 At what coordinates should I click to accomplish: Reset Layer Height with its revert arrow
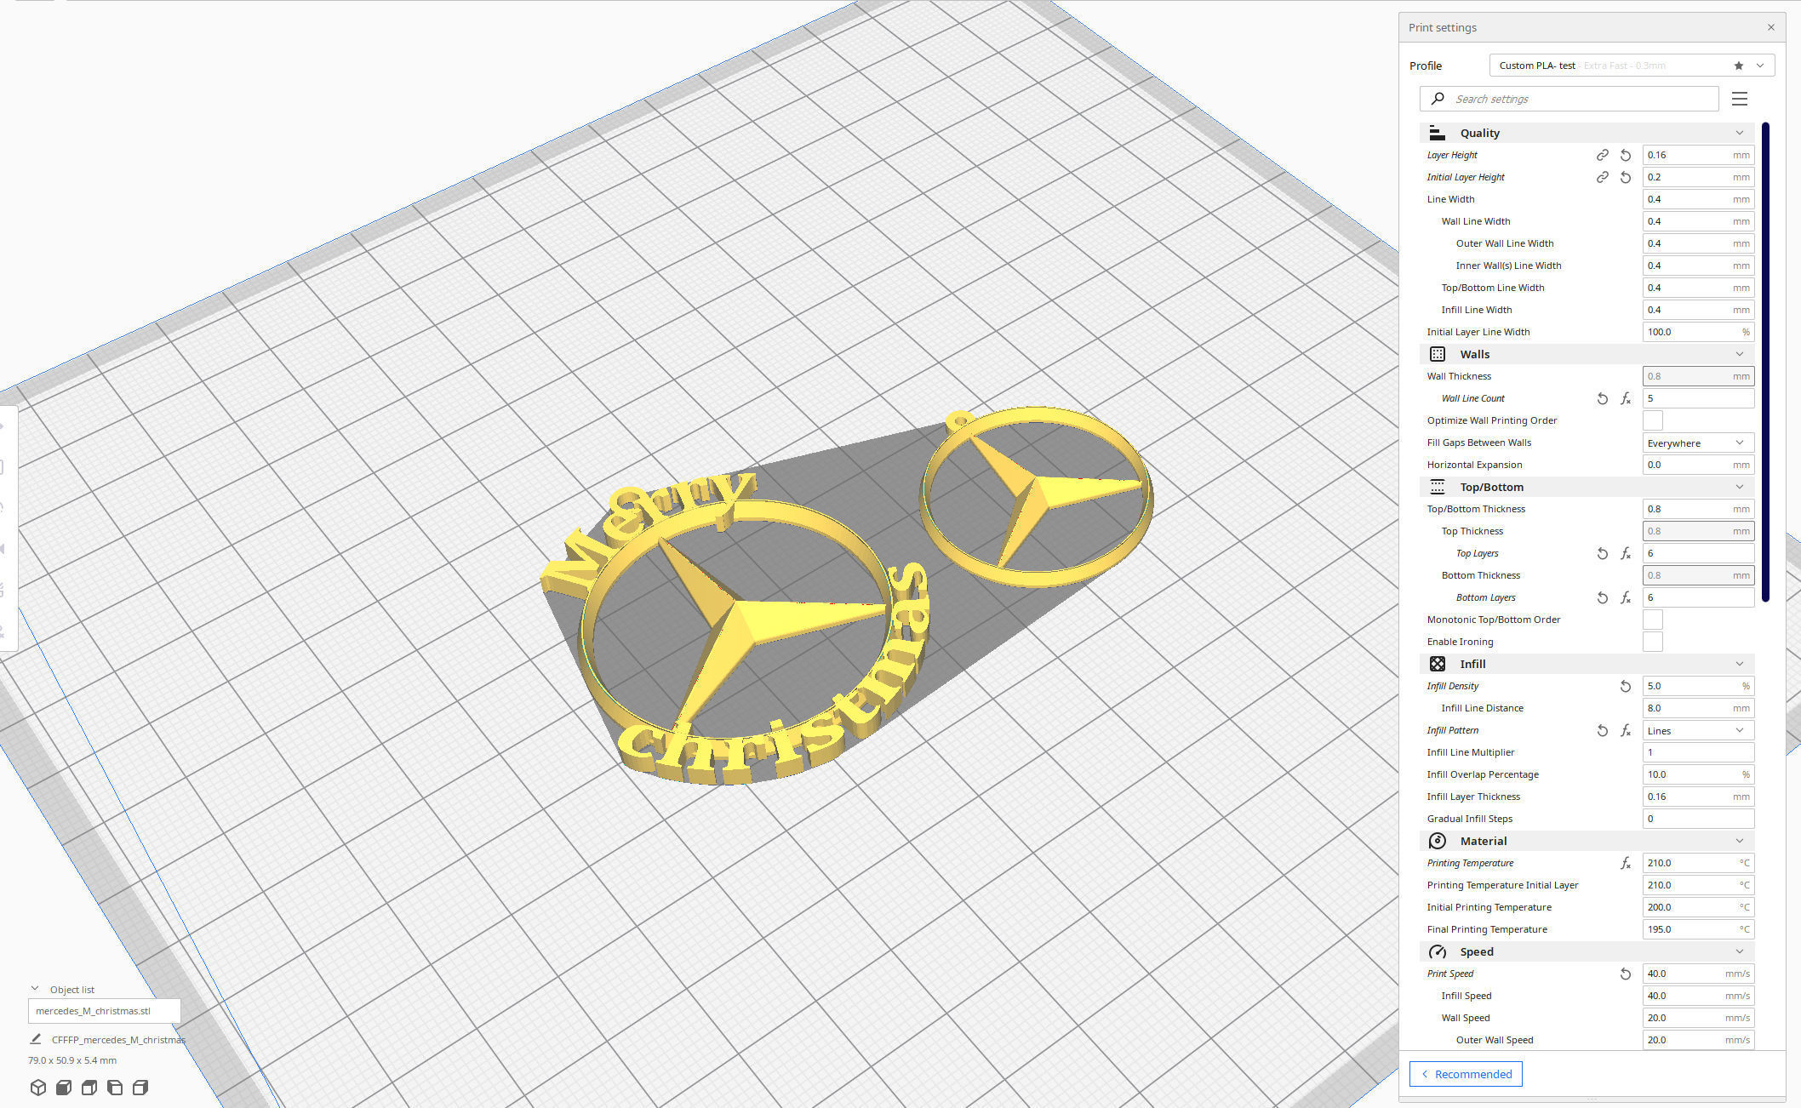[1626, 155]
